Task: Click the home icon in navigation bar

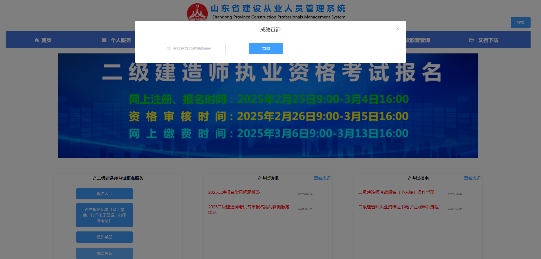Action: point(37,40)
